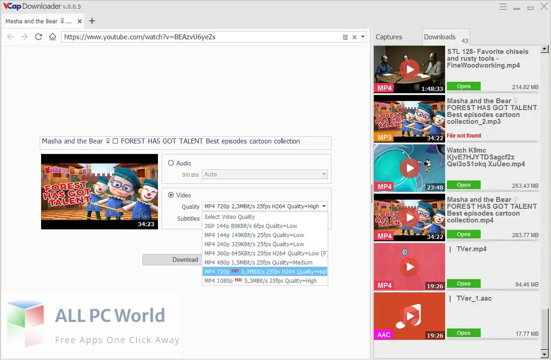Click the MP4 badge on Masha collection.mp4
The image size is (551, 360).
[x=384, y=236]
